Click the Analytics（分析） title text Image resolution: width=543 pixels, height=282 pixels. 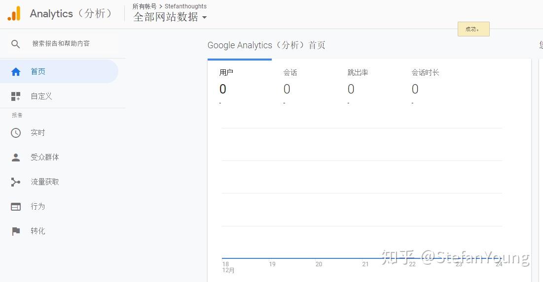(x=72, y=13)
